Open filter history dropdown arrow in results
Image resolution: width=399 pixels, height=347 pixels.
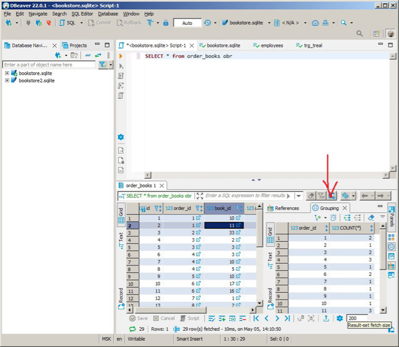tap(299, 196)
